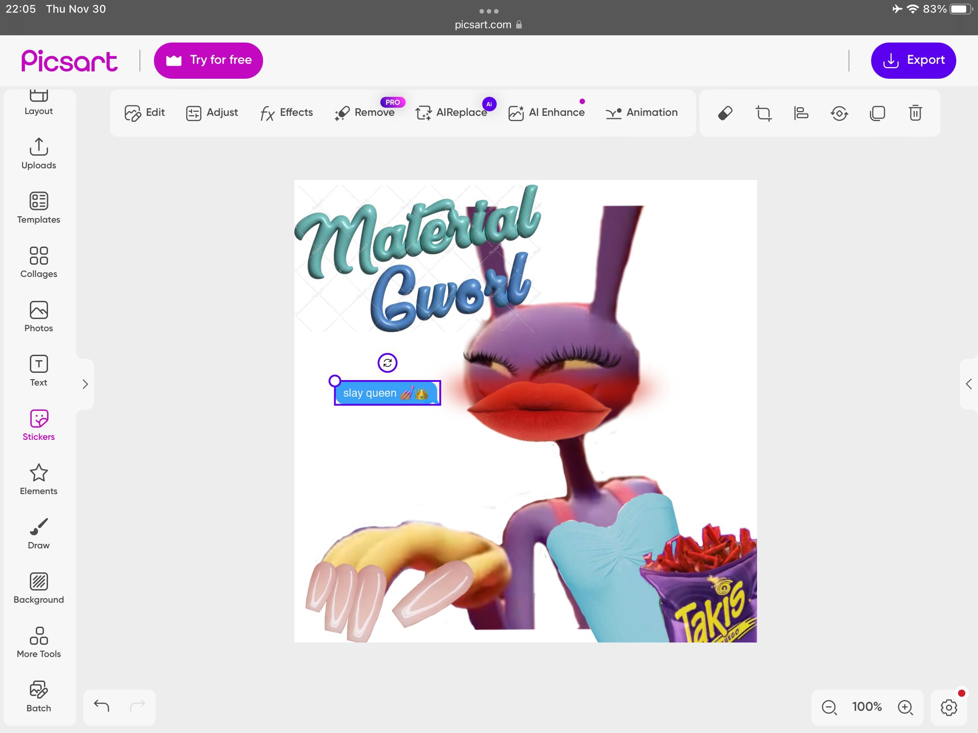Screen dimensions: 978x733
Task: Open the Collages panel
Action: click(x=38, y=262)
